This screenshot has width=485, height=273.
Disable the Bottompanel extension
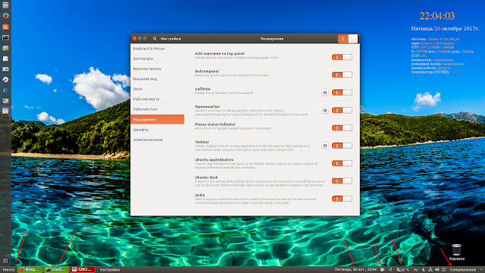pos(342,75)
